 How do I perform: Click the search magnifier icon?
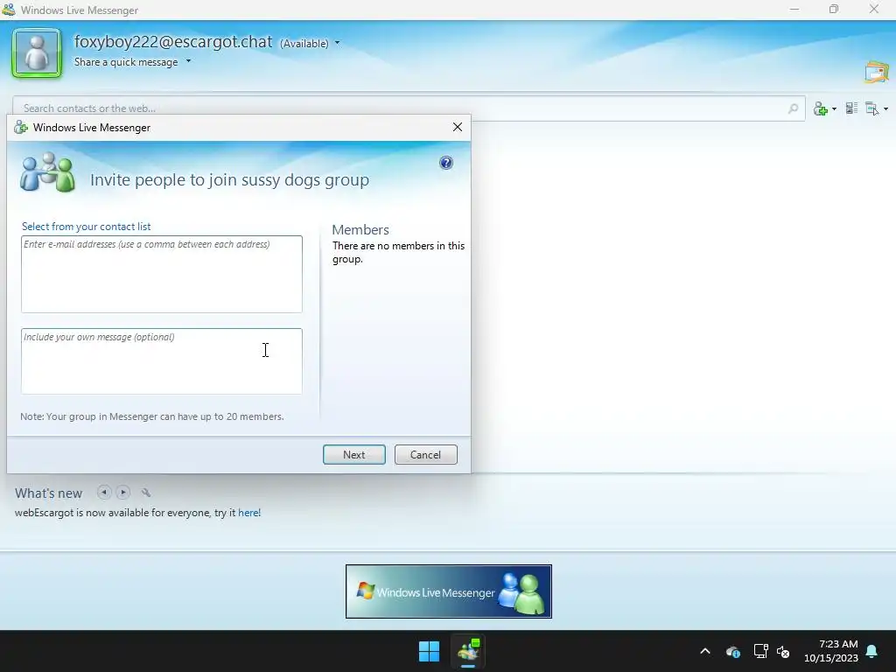793,108
